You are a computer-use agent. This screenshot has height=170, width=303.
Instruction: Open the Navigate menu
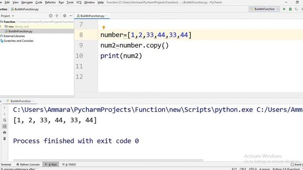tap(27, 2)
